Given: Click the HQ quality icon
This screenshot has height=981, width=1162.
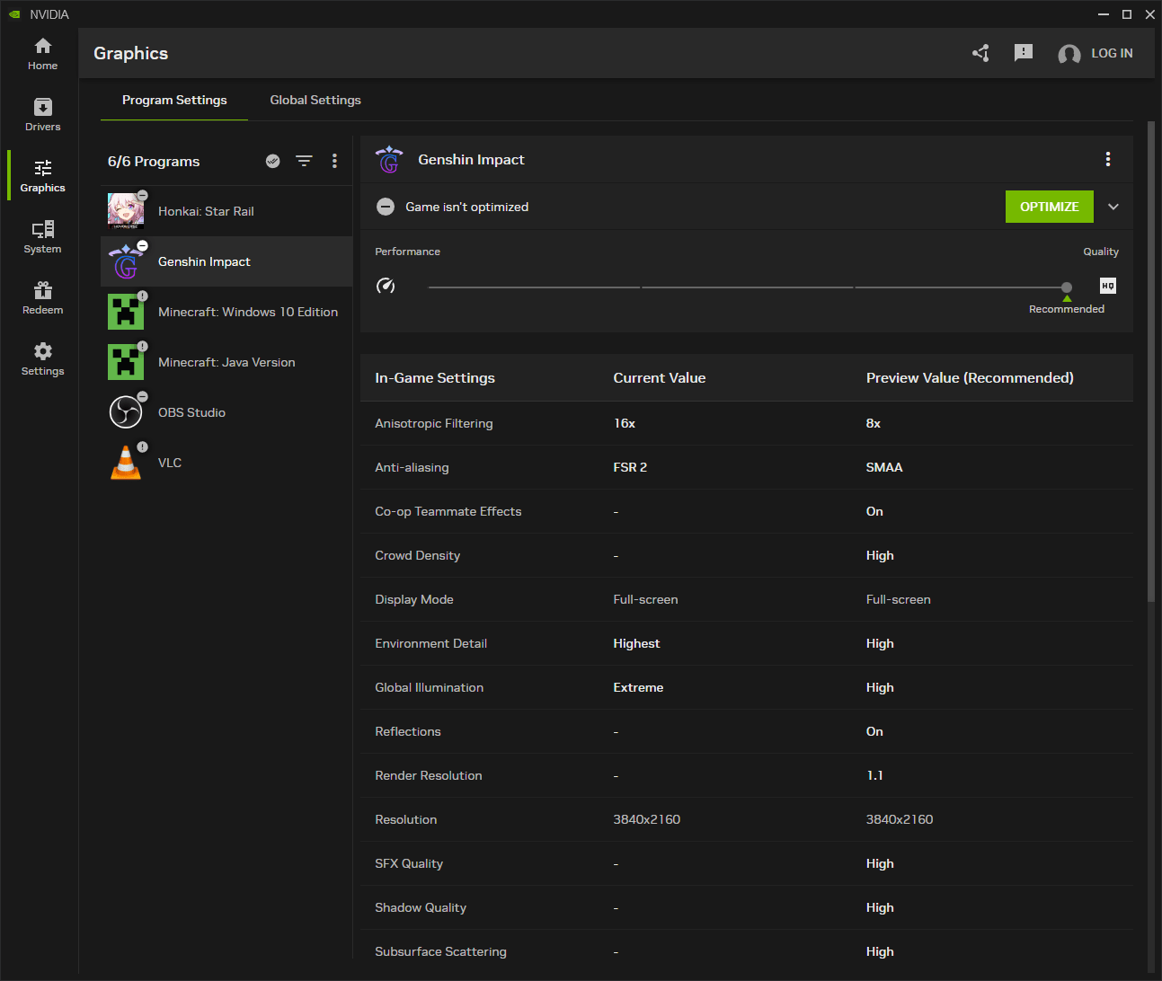Looking at the screenshot, I should (1108, 286).
